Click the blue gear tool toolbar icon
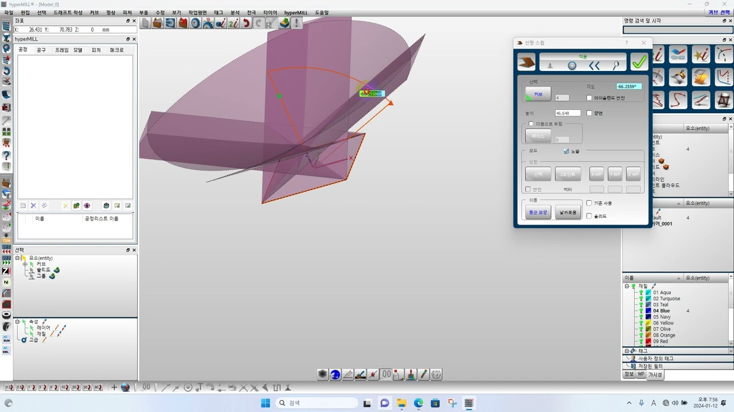 tap(196, 23)
